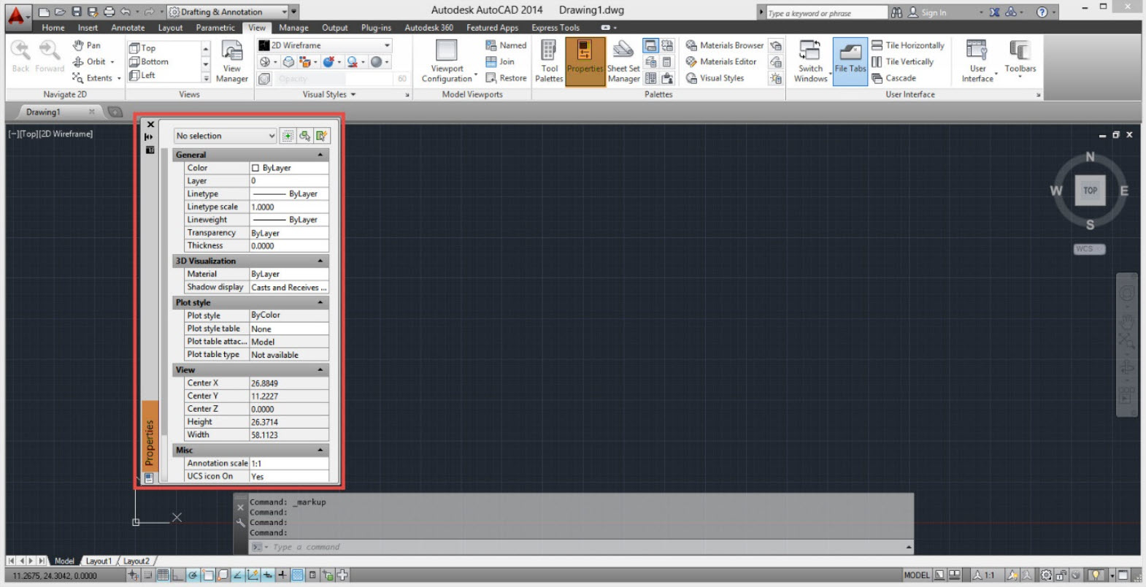Open the workspace Drafting & Annotation dropdown

228,12
